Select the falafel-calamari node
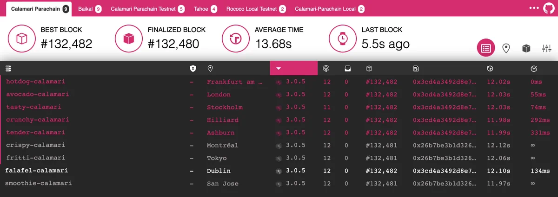Image resolution: width=558 pixels, height=197 pixels. [x=36, y=171]
